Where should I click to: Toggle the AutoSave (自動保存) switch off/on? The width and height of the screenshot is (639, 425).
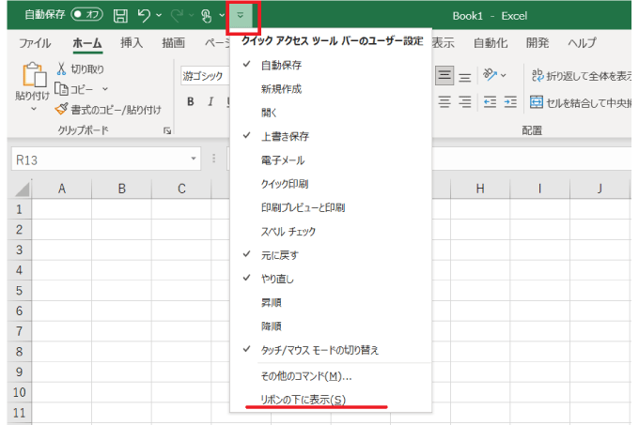point(86,15)
